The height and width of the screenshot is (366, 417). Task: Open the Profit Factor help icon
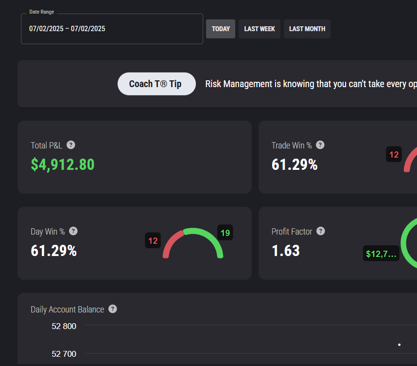(321, 231)
